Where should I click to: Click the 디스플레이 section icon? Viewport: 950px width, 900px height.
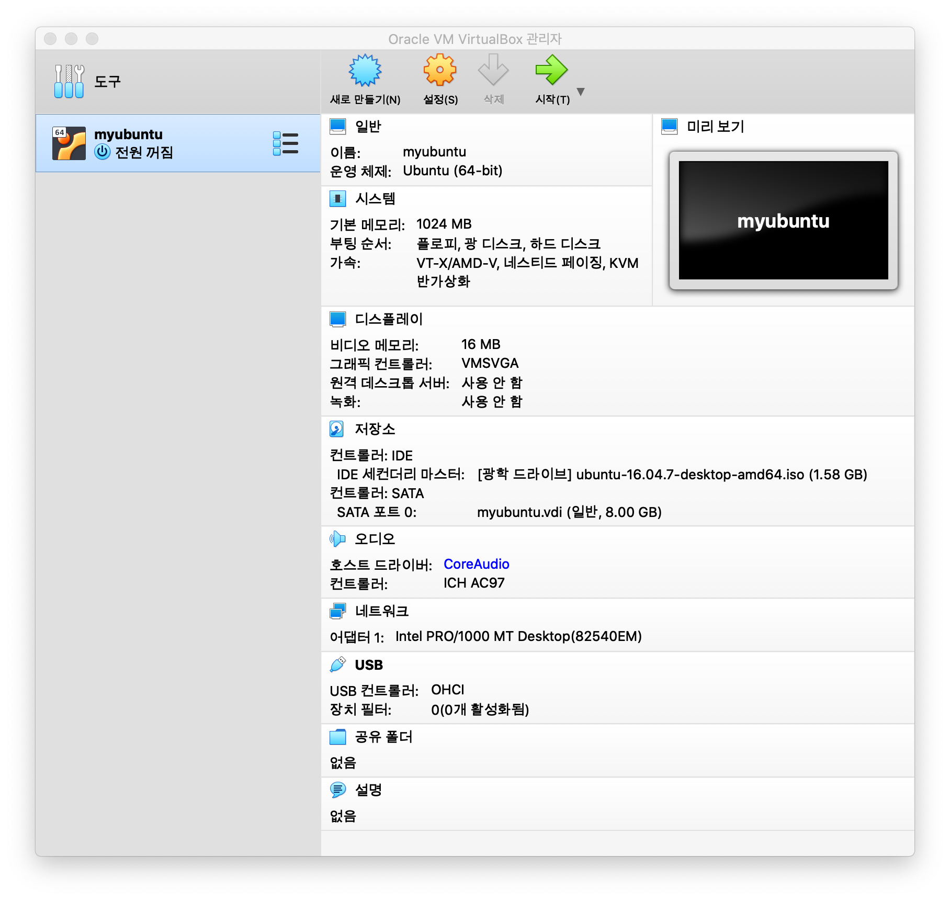(x=338, y=319)
